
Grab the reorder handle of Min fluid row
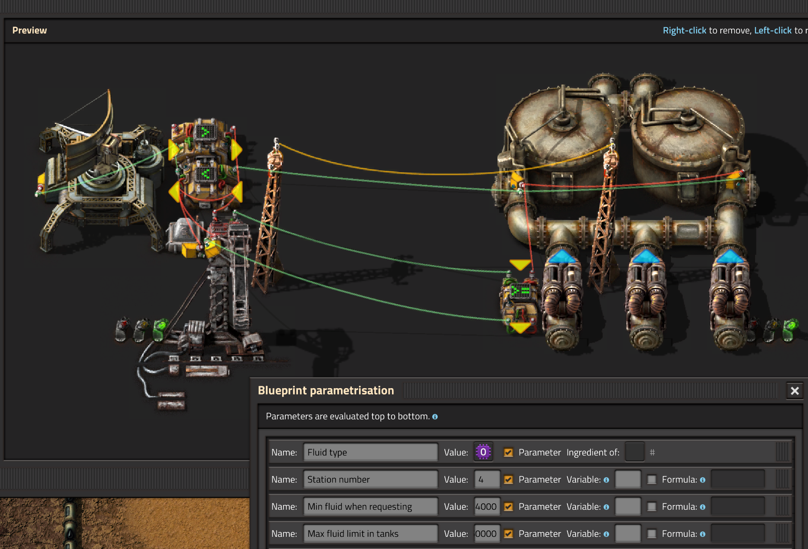coord(782,506)
